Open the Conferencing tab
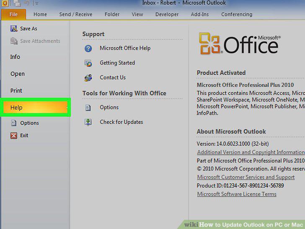 tap(237, 14)
